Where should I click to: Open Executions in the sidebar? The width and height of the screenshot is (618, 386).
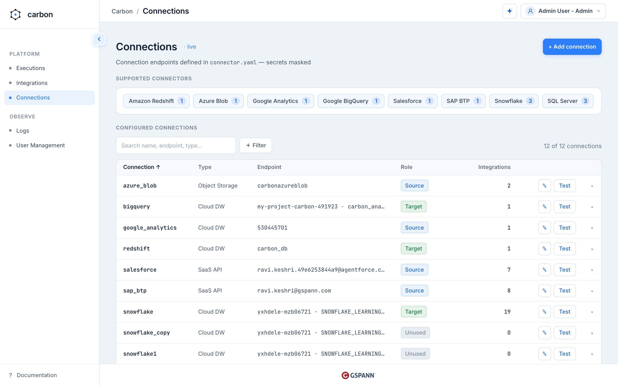coord(49,68)
